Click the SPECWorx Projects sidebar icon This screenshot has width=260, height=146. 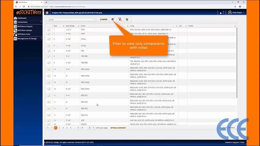click(15, 26)
